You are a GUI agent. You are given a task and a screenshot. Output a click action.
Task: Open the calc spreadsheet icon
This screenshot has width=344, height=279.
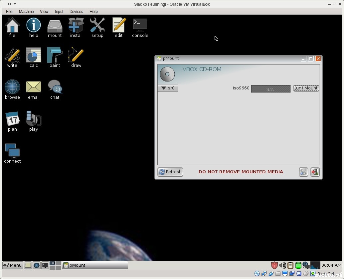pos(34,57)
